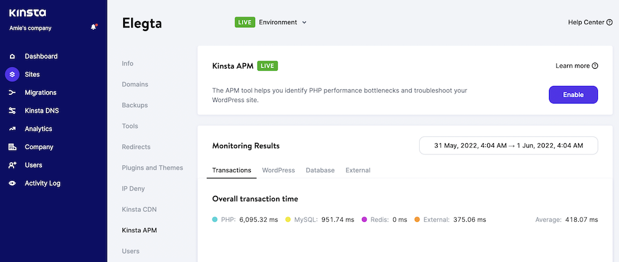
Task: Open Dashboard in main sidebar
Action: (41, 56)
